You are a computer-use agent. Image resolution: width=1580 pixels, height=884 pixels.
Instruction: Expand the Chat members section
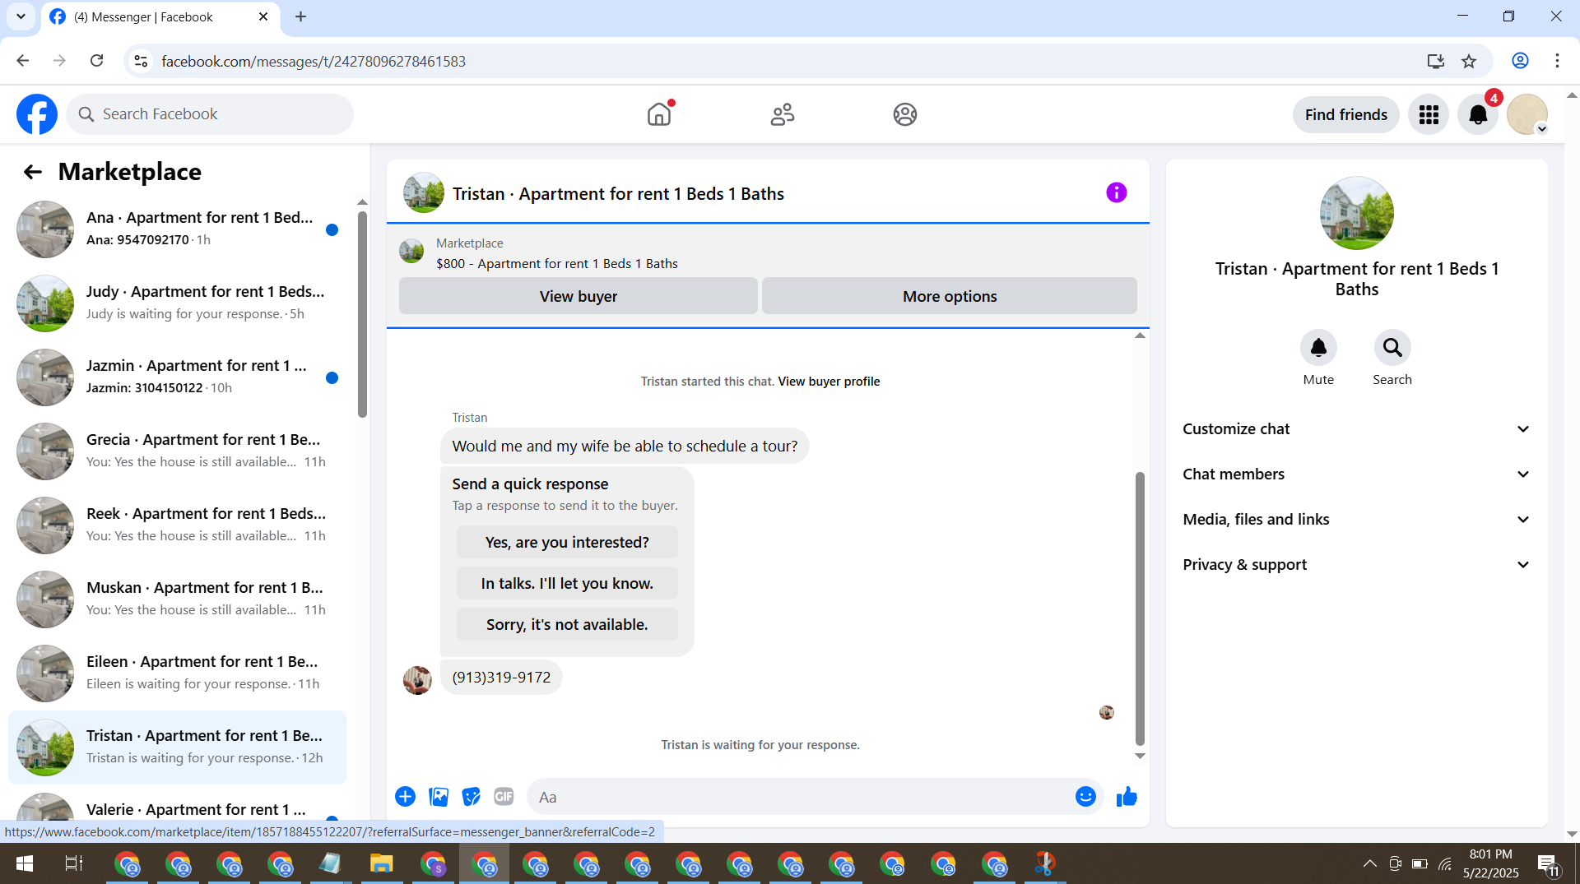point(1356,474)
